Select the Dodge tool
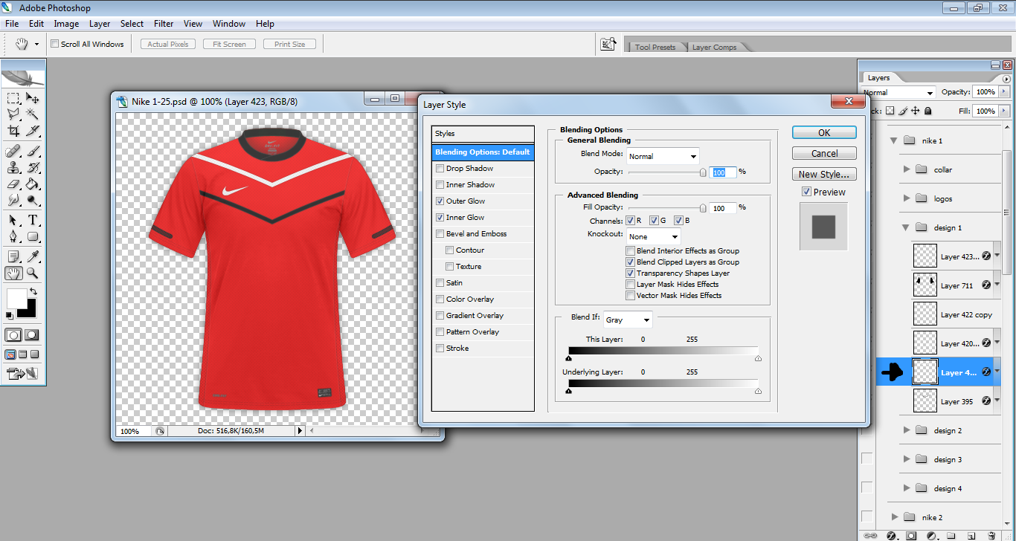The image size is (1016, 541). (33, 200)
